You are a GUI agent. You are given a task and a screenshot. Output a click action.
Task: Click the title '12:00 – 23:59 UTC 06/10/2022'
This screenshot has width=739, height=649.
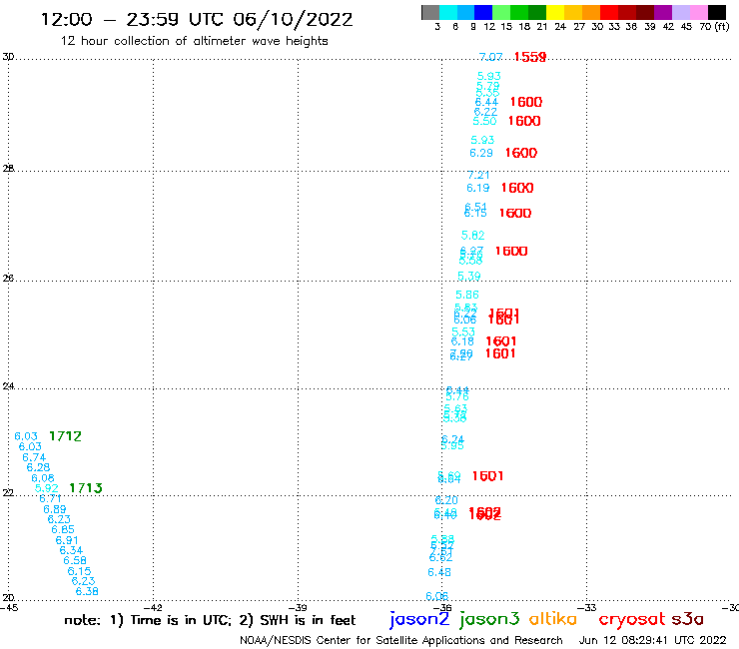(x=197, y=19)
